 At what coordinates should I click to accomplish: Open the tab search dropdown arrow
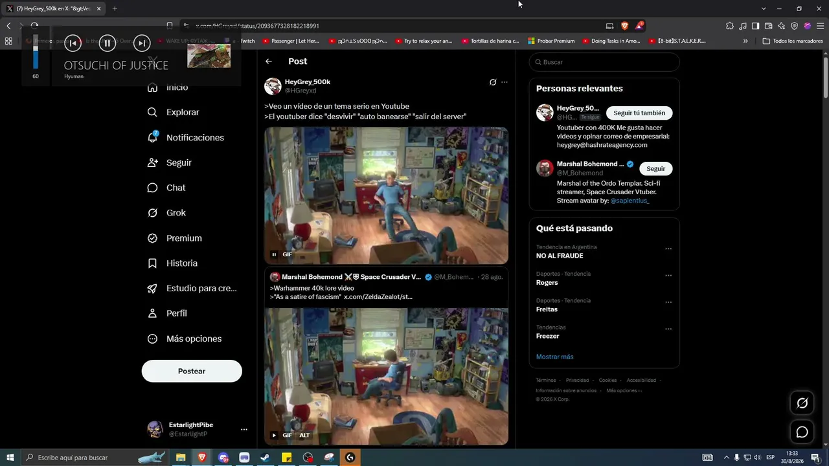pos(764,8)
